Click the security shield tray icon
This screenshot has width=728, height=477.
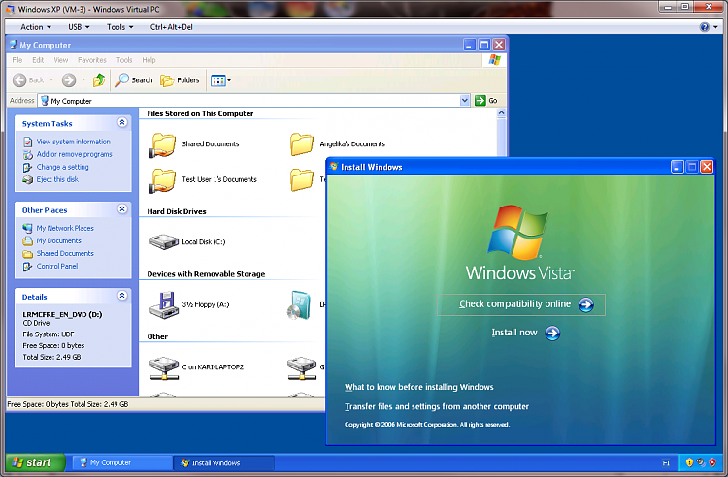[689, 462]
